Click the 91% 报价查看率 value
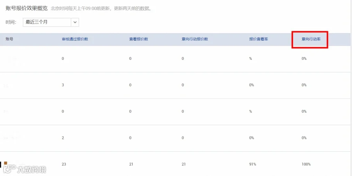The image size is (352, 176). point(253,164)
